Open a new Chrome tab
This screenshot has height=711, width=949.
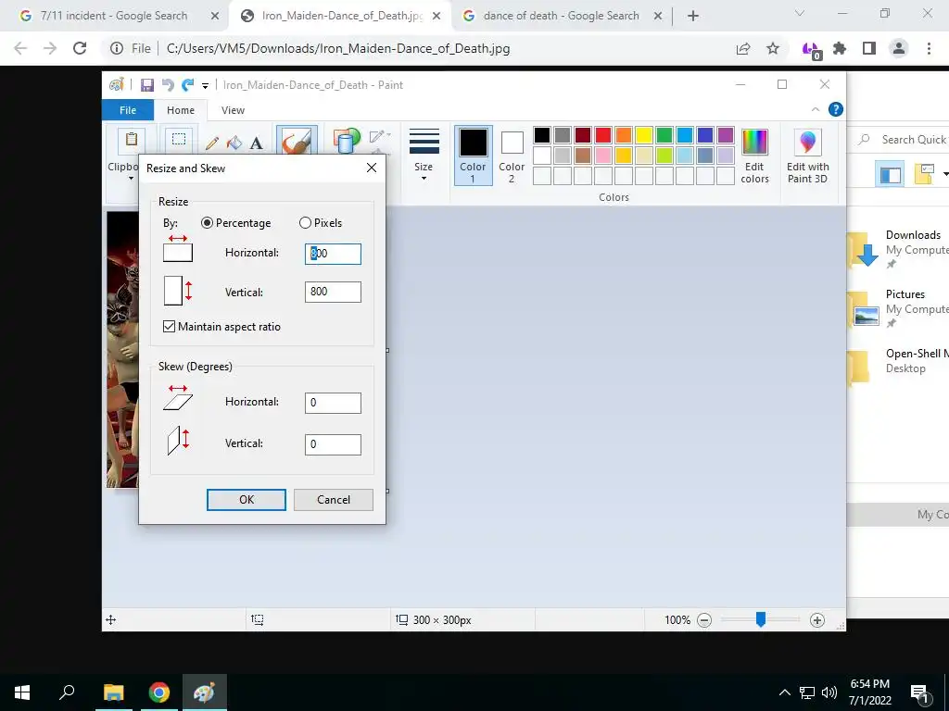point(693,16)
